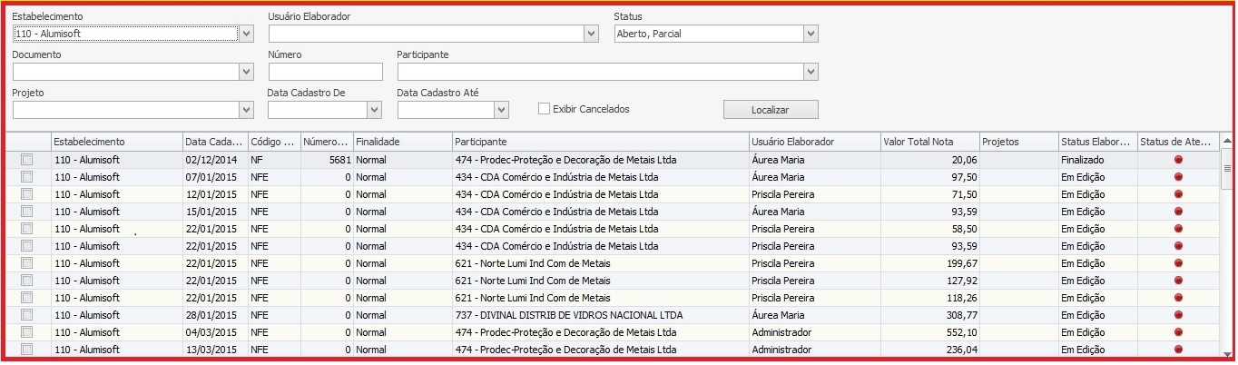Tick the checkbox for DIVINAL DISTRIB row
1238x365 pixels.
[27, 315]
